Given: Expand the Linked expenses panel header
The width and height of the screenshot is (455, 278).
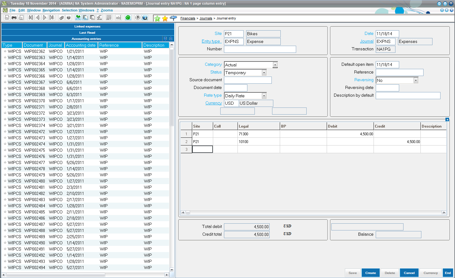Looking at the screenshot, I should point(87,27).
